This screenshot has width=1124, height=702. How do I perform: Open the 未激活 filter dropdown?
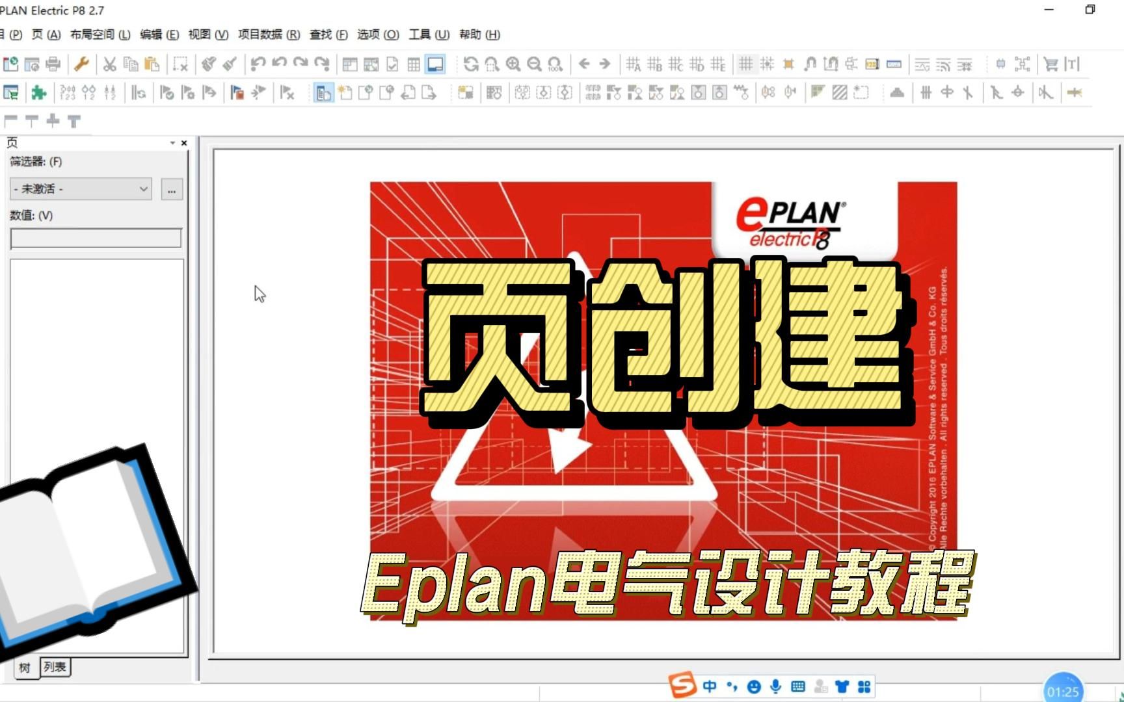81,189
